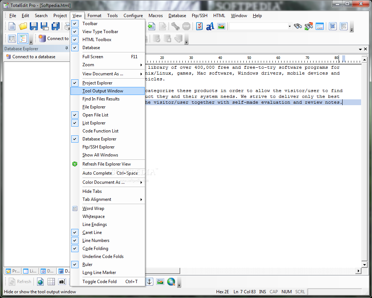Click the red STOP sign icon
Image resolution: width=372 pixels, height=298 pixels.
tap(186, 26)
